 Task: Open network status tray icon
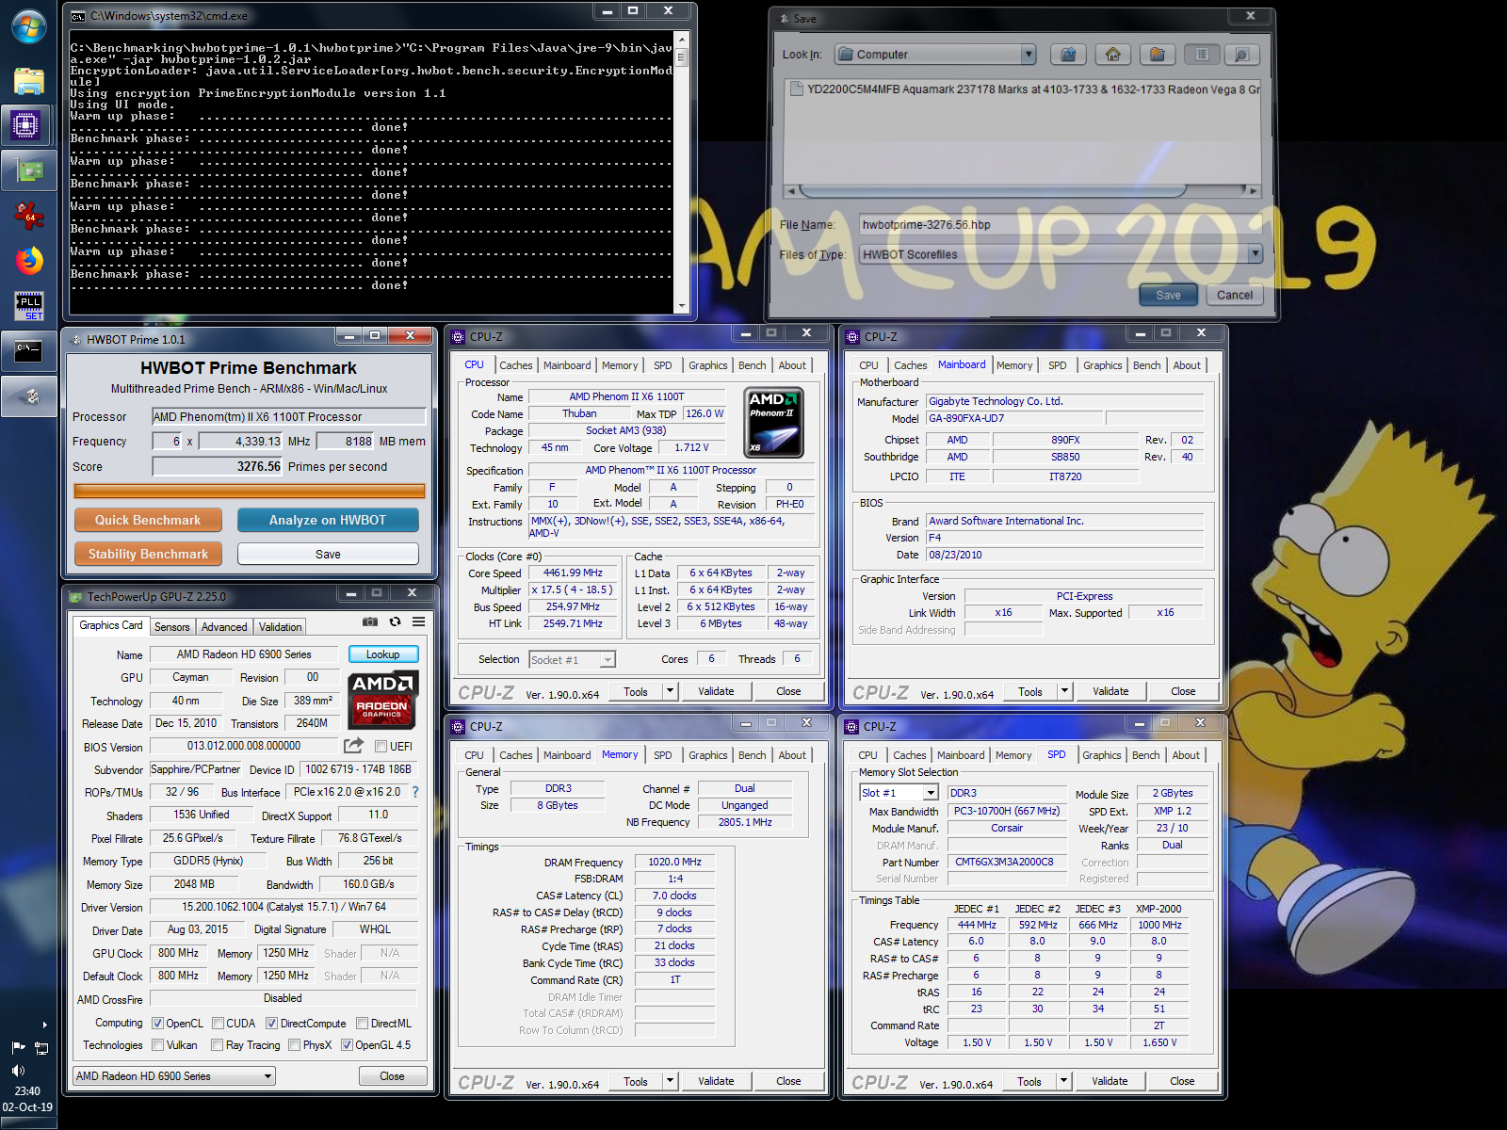pos(41,1047)
